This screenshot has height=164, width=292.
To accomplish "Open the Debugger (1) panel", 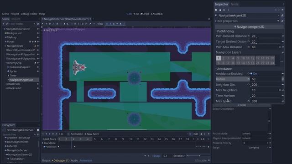I will pyautogui.click(x=61, y=160).
